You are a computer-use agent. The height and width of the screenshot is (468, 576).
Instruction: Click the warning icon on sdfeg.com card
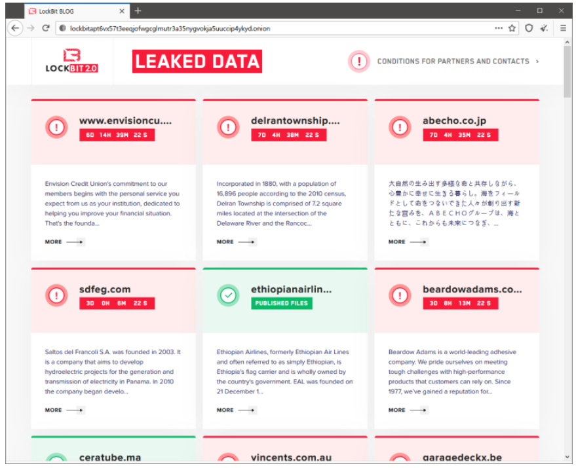coord(56,295)
